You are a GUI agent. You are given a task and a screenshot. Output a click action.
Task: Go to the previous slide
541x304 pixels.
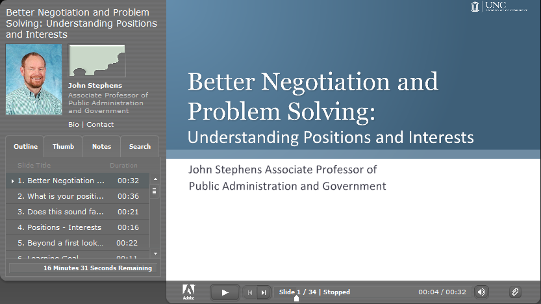coord(250,292)
